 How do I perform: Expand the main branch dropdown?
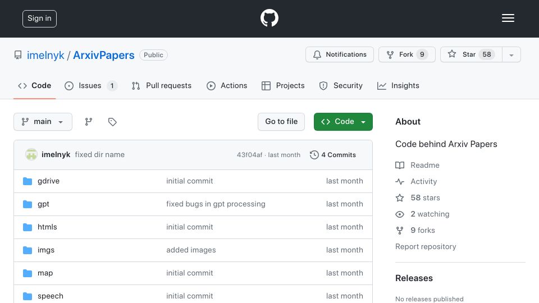(43, 122)
